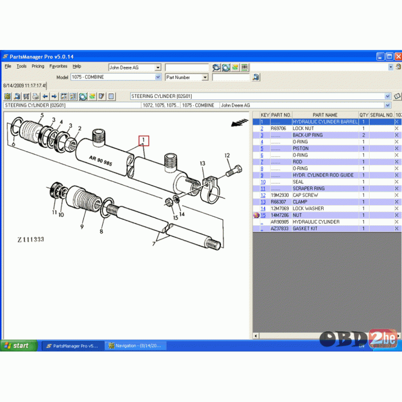Click the marker icon beside key 15
Viewport: 402px width, 402px height.
tap(256, 215)
